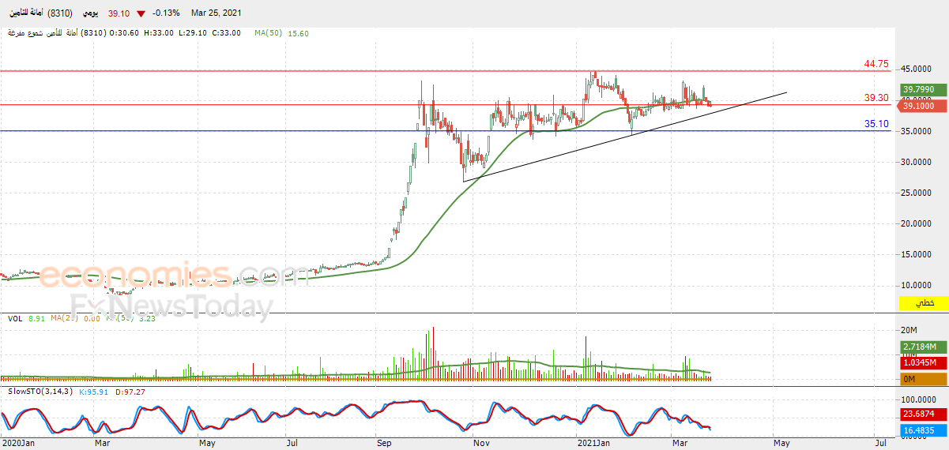Click the yellow خطي scale button
Viewport: 949px width, 450px height.
click(924, 303)
